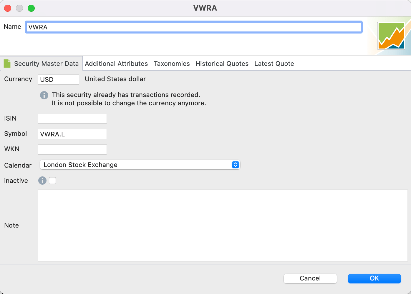Viewport: 411px width, 294px height.
Task: Click the empty WKN field
Action: (x=72, y=149)
